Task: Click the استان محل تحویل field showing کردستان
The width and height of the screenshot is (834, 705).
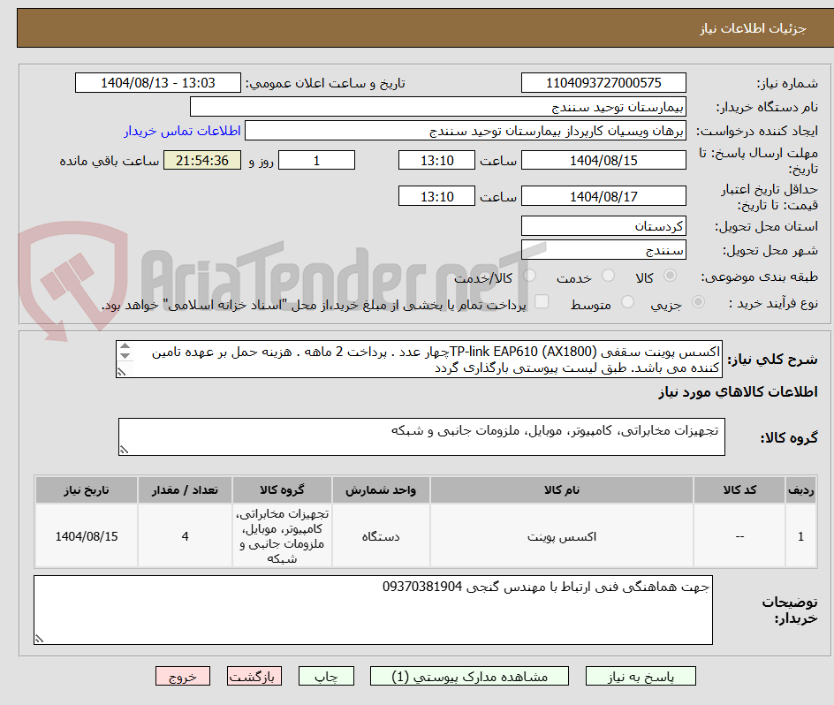Action: [603, 225]
